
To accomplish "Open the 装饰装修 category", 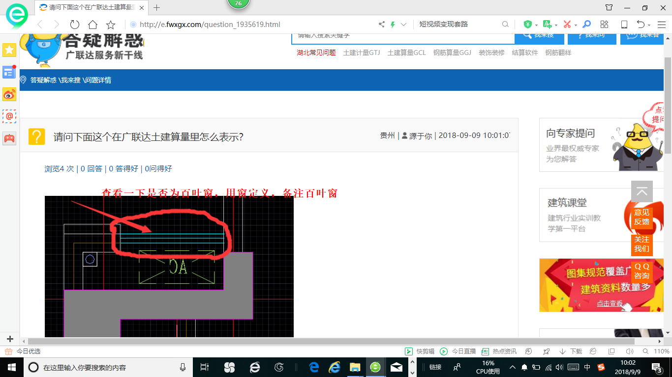I will pos(492,53).
